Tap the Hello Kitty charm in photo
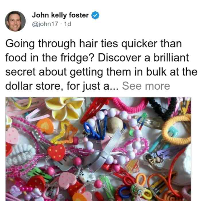The width and height of the screenshot is (201, 201). tap(87, 176)
